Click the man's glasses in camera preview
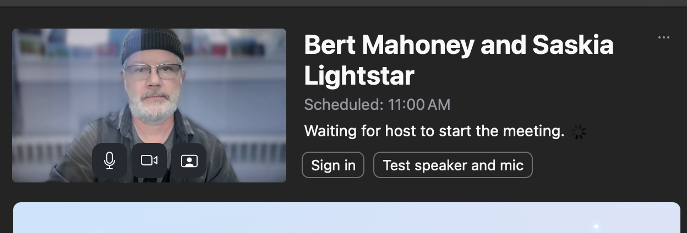This screenshot has width=687, height=233. (x=152, y=71)
